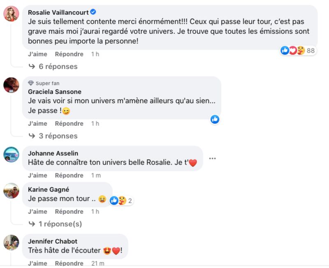329x268 pixels.
Task: Like Rosalie Vaillancourt's comment with J'aime
Action: click(x=37, y=54)
